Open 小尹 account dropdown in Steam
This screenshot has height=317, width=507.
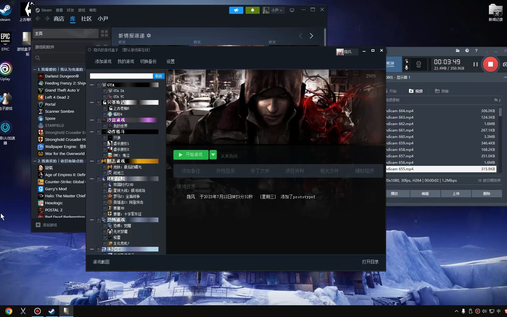point(273,10)
